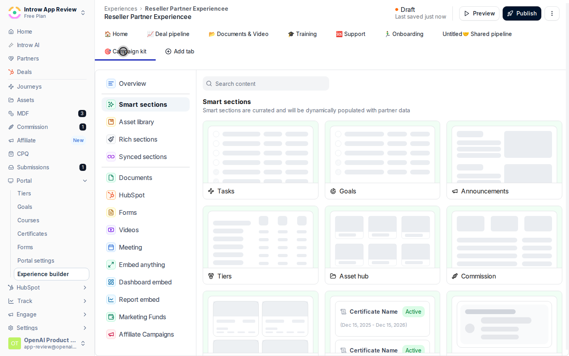
Task: Click the Commission icon in sidebar
Action: tap(11, 127)
